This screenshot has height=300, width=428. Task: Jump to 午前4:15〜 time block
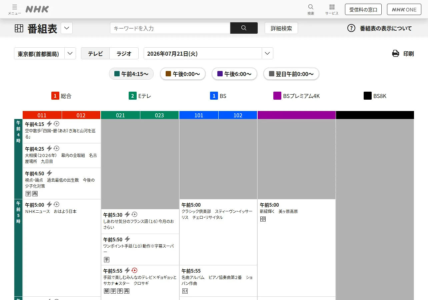[131, 74]
